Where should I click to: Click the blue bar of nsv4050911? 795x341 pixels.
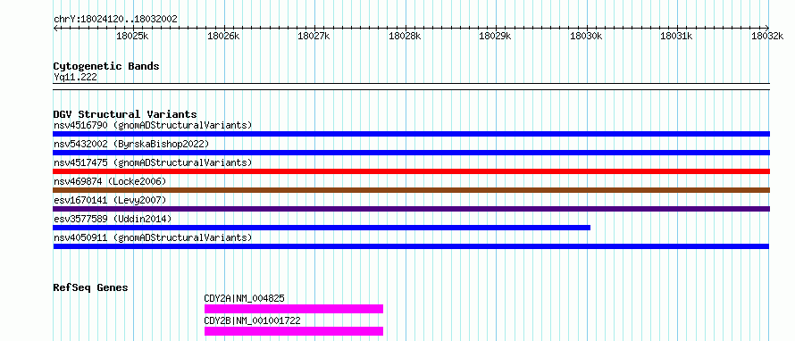coord(411,246)
